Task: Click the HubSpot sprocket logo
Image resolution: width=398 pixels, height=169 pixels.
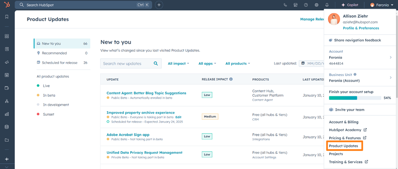Action: click(7, 5)
